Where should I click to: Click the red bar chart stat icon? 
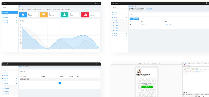click(x=85, y=15)
